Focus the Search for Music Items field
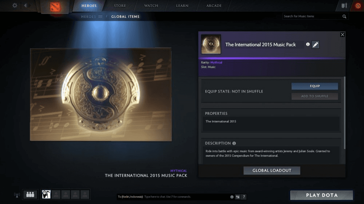This screenshot has width=364, height=204. click(312, 16)
